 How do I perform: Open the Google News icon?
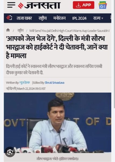(x=103, y=5)
